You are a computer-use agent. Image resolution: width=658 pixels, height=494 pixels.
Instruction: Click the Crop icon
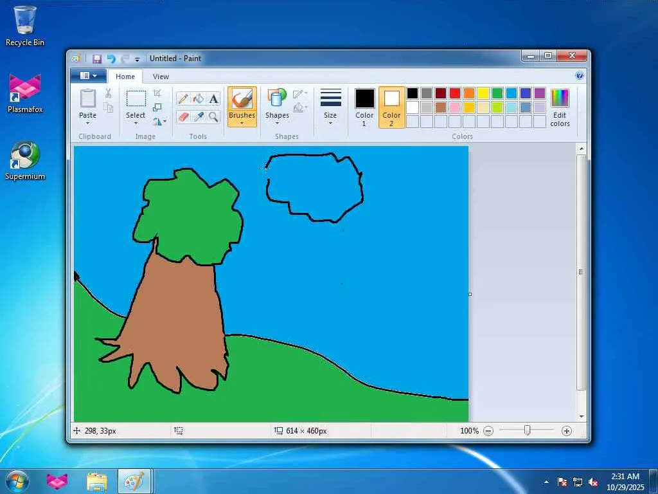(x=157, y=93)
